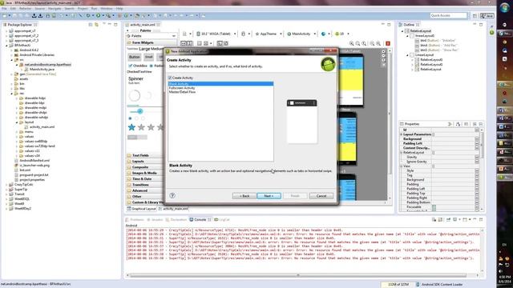Click the Debug bug toolbar icon

click(x=88, y=15)
